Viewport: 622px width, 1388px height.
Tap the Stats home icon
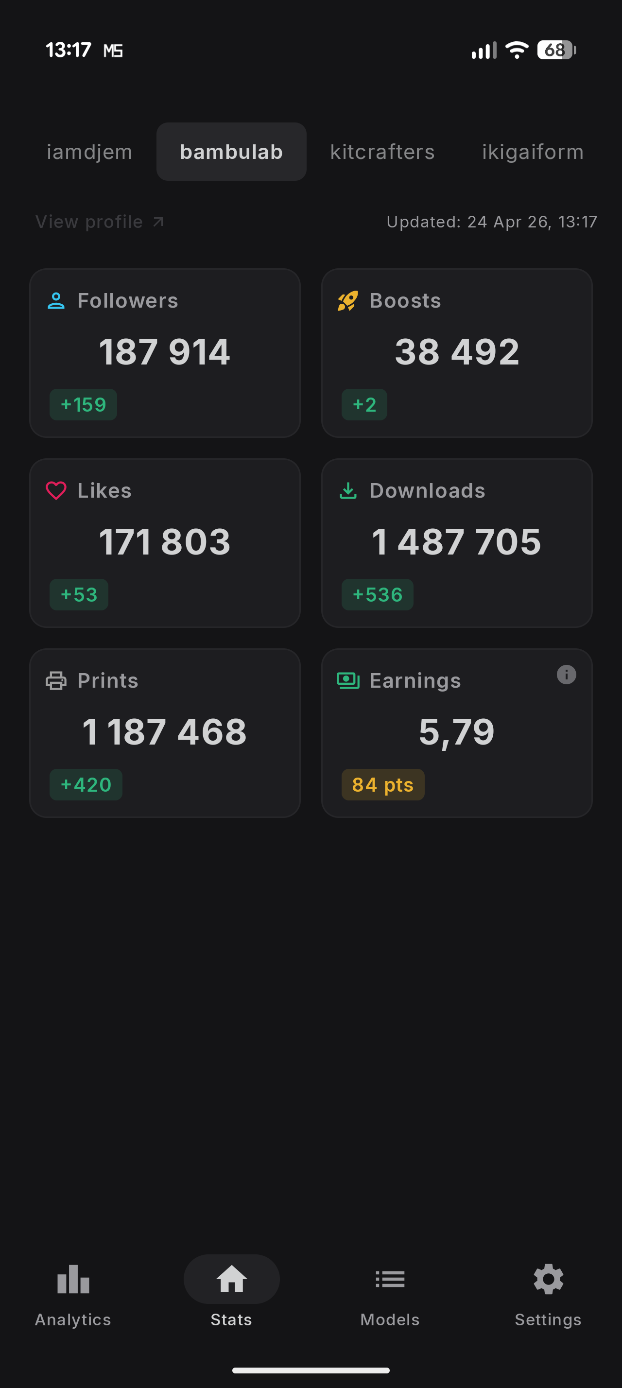[x=232, y=1279]
